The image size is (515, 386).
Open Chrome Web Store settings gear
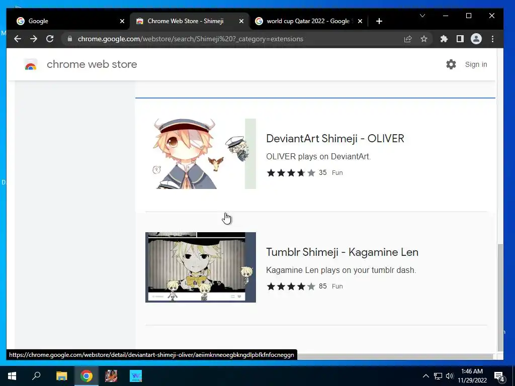pos(451,64)
